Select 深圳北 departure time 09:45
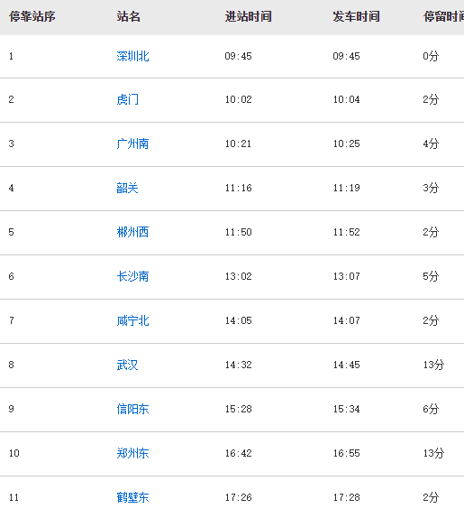Image resolution: width=464 pixels, height=518 pixels. pyautogui.click(x=346, y=56)
